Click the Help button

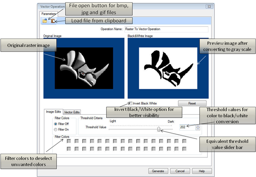pos(202,171)
